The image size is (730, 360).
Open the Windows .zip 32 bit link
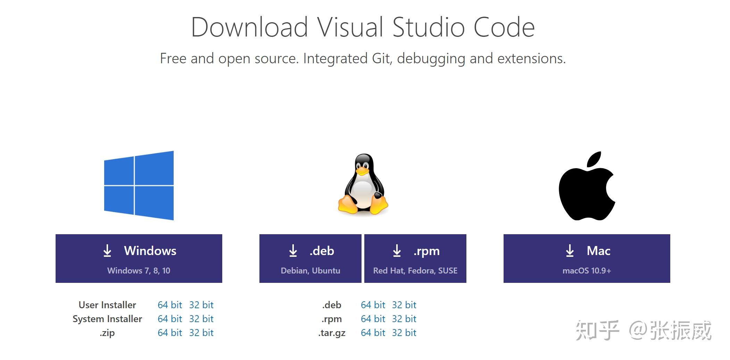pos(201,333)
